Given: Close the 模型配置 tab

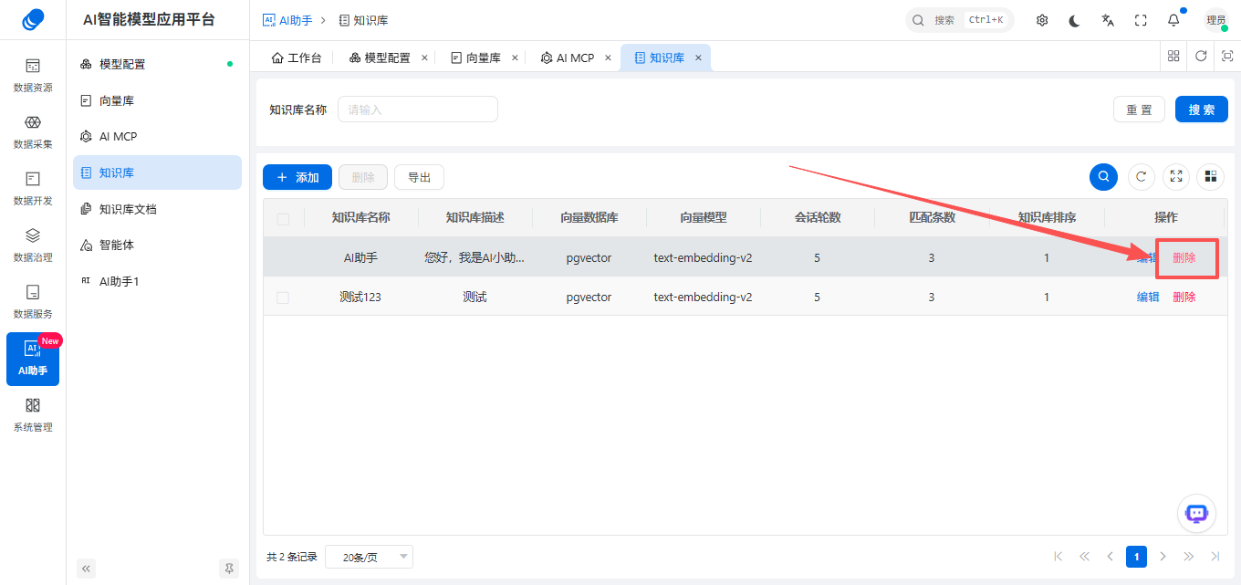Looking at the screenshot, I should pos(424,57).
